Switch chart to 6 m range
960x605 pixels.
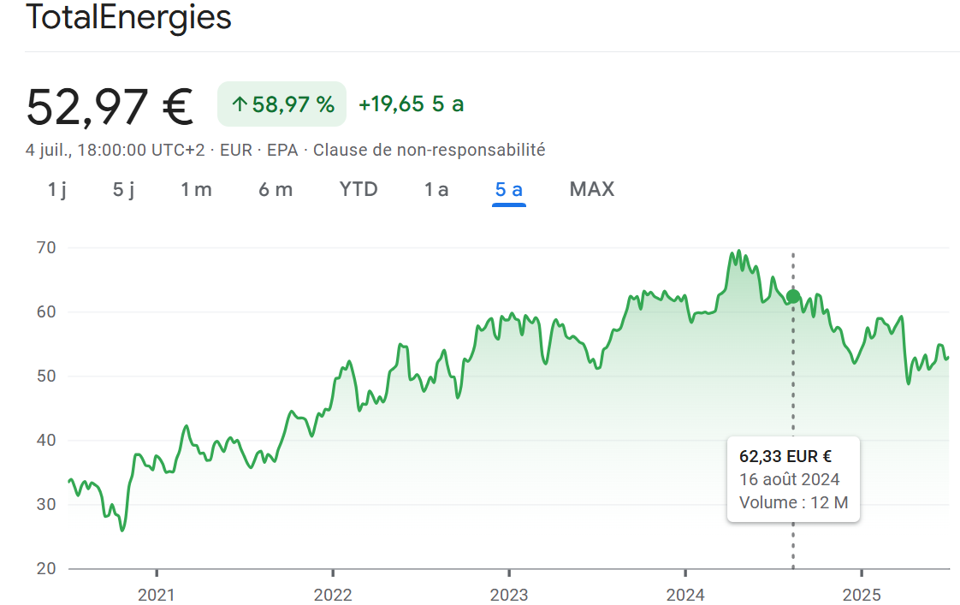click(276, 190)
